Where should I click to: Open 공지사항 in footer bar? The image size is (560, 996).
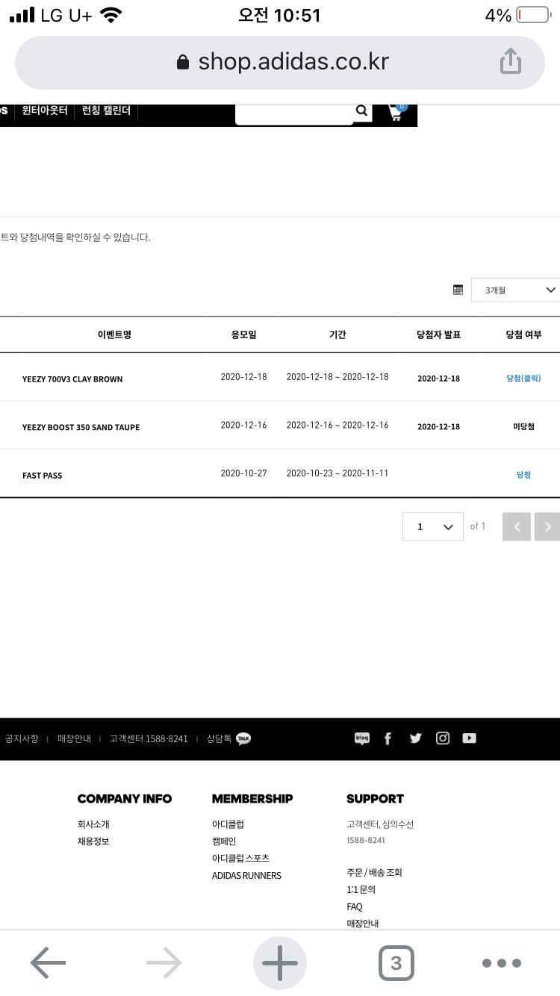pos(22,738)
